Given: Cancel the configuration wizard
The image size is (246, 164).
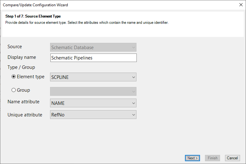Looking at the screenshot, I should pyautogui.click(x=232, y=158).
